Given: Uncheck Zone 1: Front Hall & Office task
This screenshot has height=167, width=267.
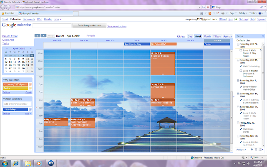Looking at the screenshot, I should (241, 87).
